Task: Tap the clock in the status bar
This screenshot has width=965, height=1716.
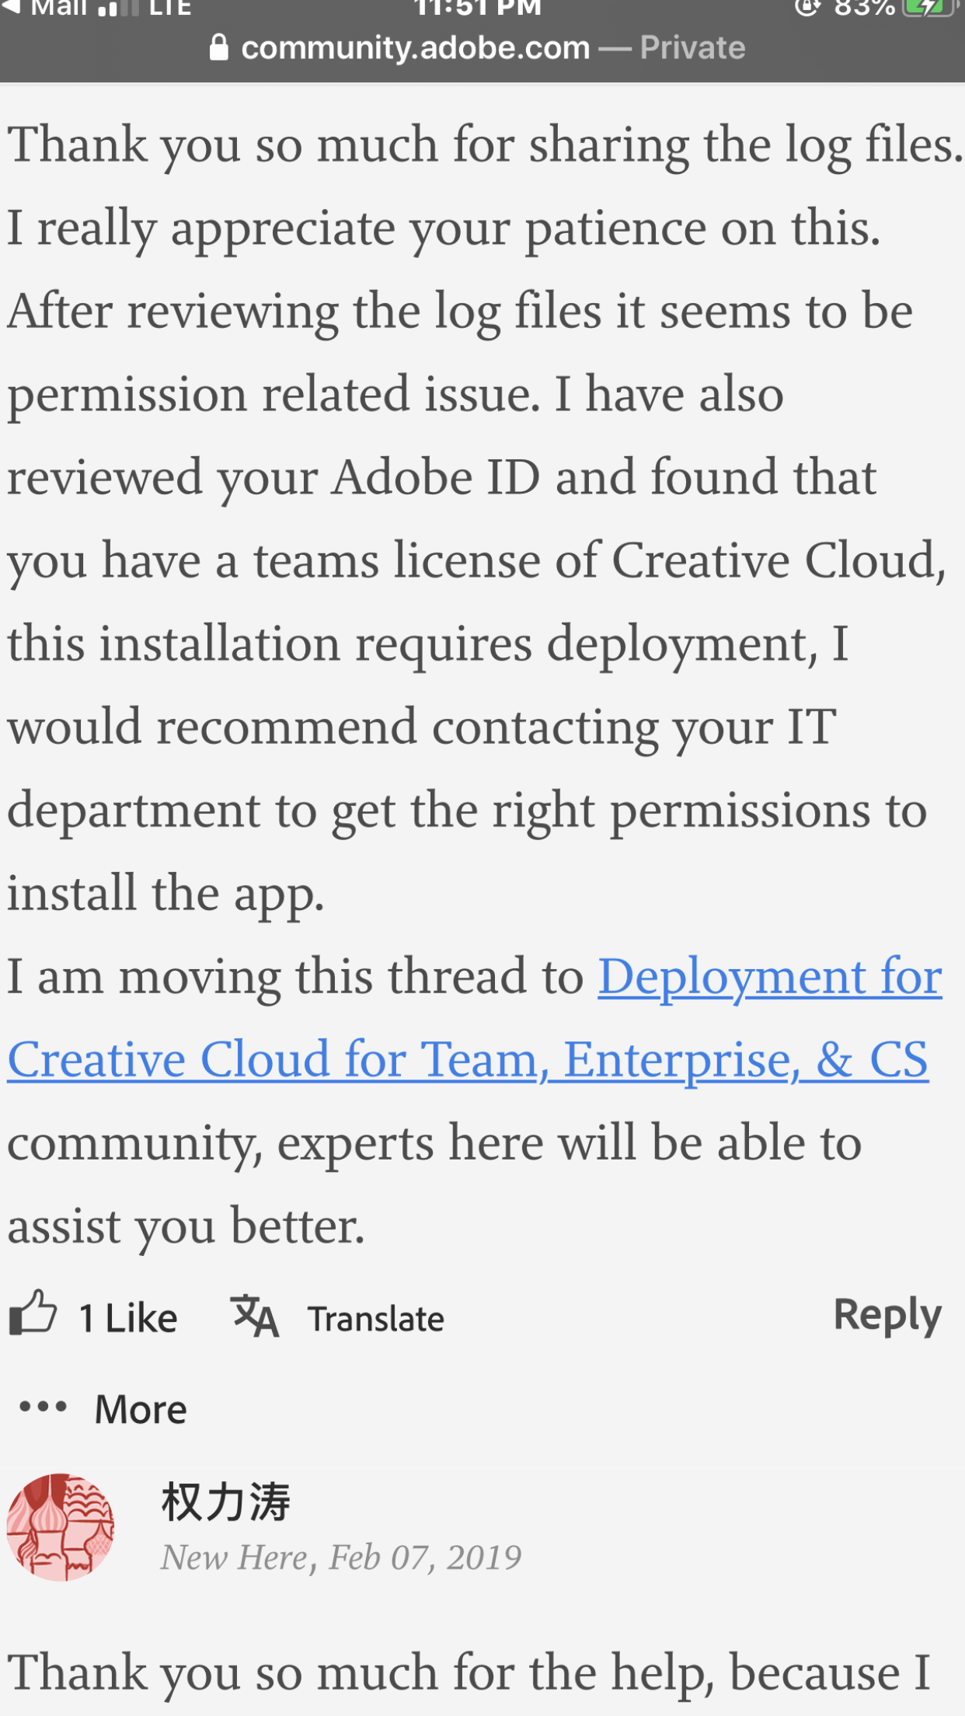Action: [x=477, y=9]
